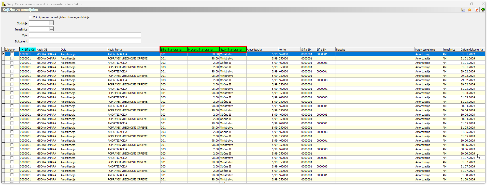Open the green help book icon
This screenshot has width=487, height=185.
[x=483, y=10]
